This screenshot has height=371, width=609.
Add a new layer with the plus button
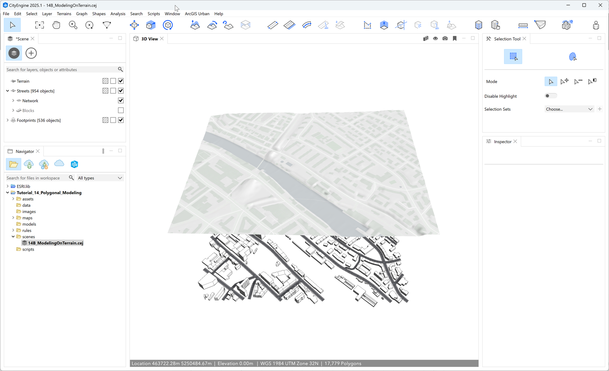tap(31, 53)
